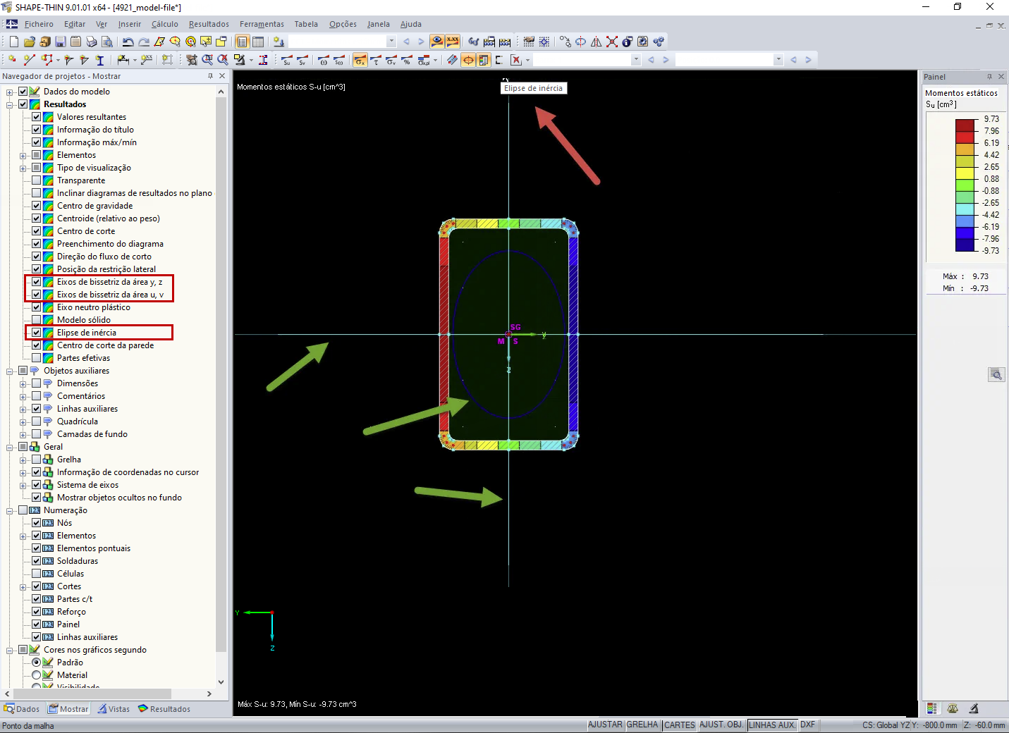
Task: Click the dark blue -9.73 color swatch
Action: [965, 245]
